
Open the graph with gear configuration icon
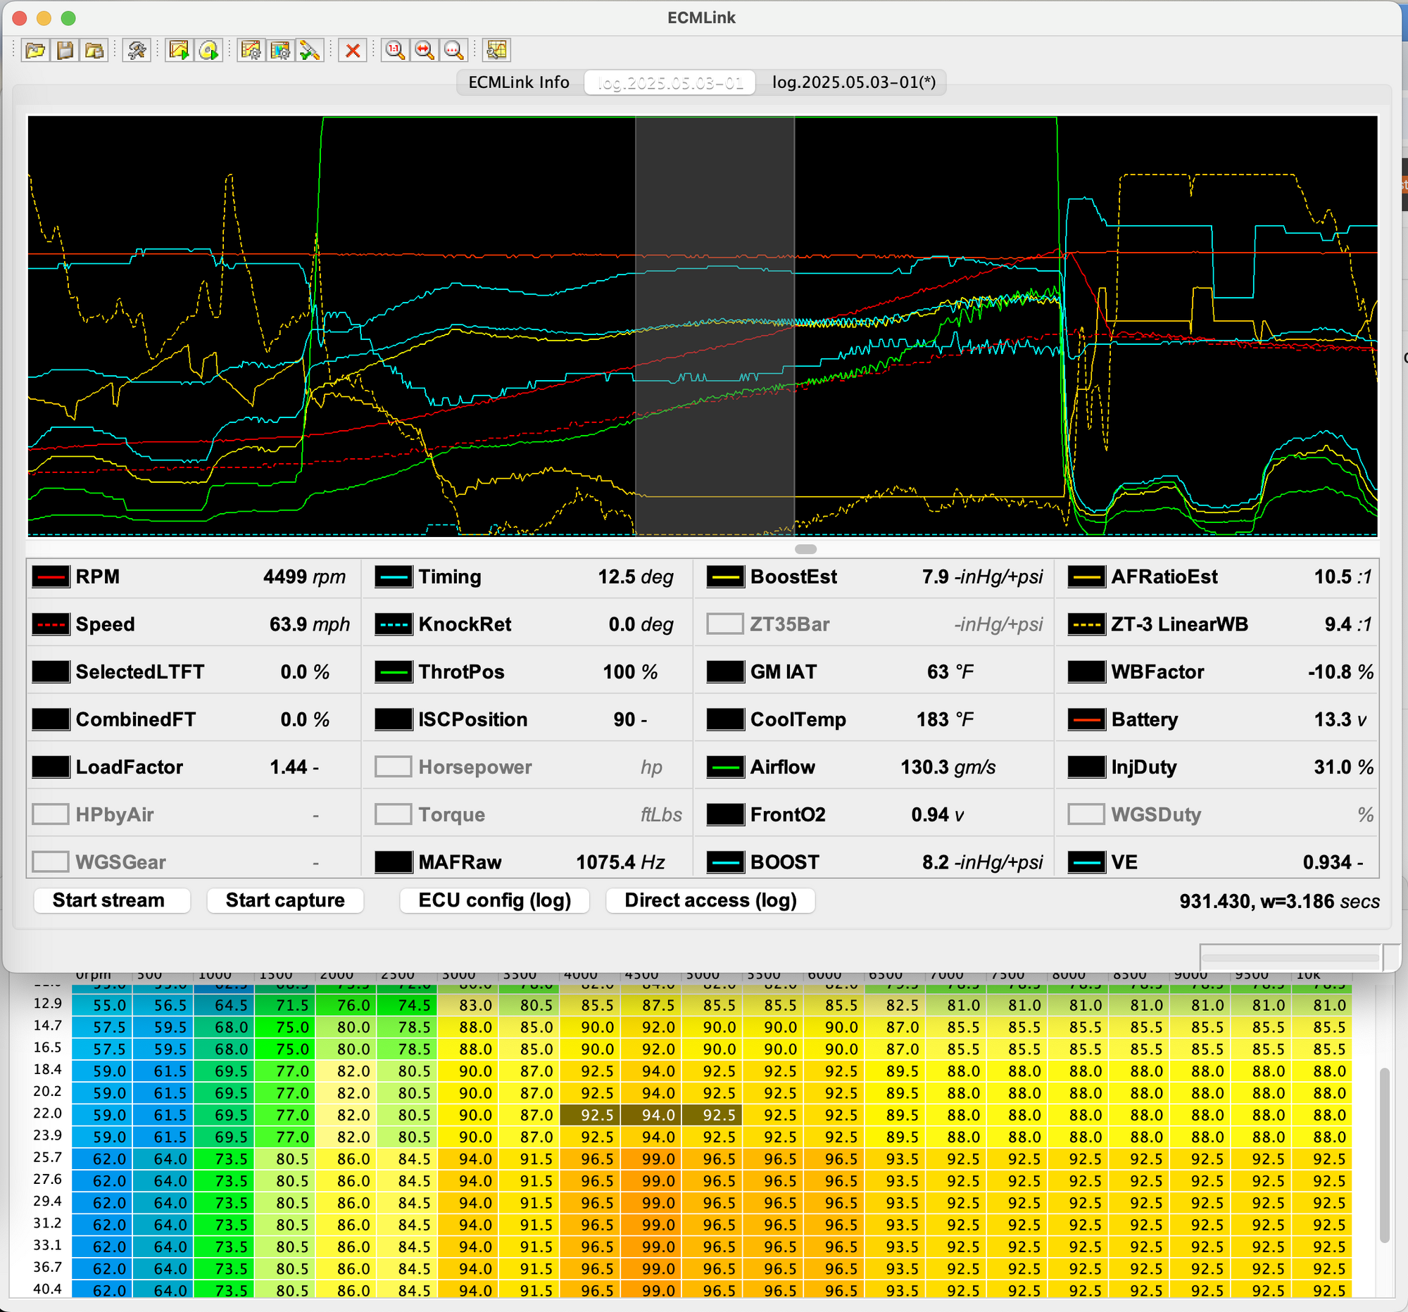(251, 50)
